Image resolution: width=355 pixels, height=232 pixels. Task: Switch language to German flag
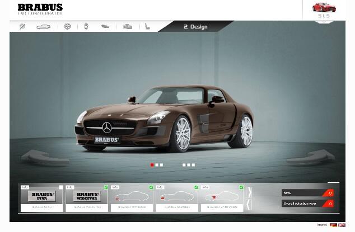pyautogui.click(x=334, y=225)
